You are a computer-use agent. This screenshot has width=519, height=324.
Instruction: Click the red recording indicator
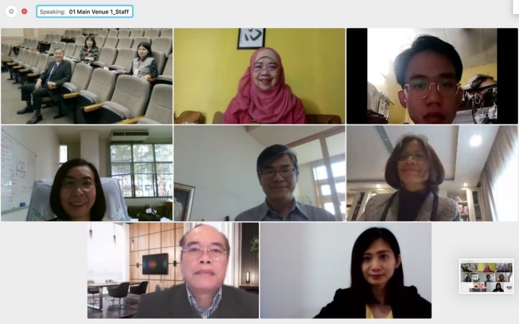24,11
